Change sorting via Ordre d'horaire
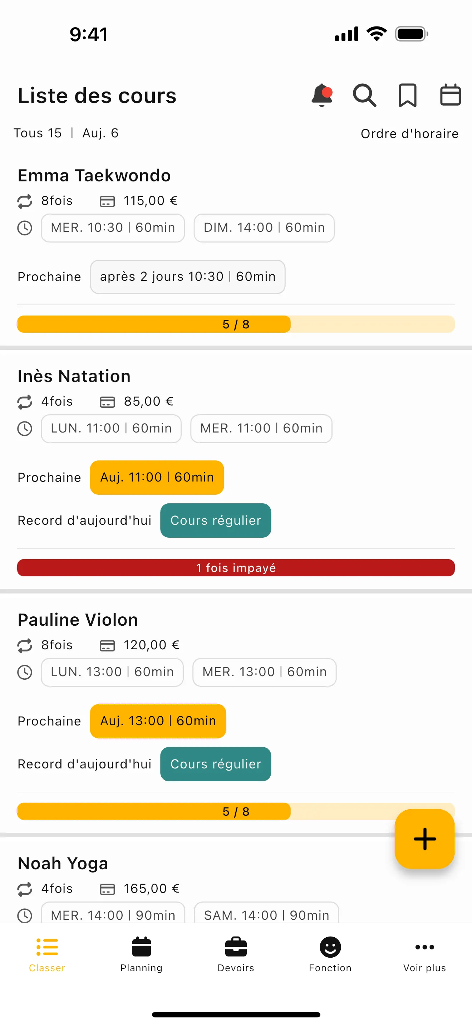Image resolution: width=472 pixels, height=1026 pixels. tap(409, 133)
